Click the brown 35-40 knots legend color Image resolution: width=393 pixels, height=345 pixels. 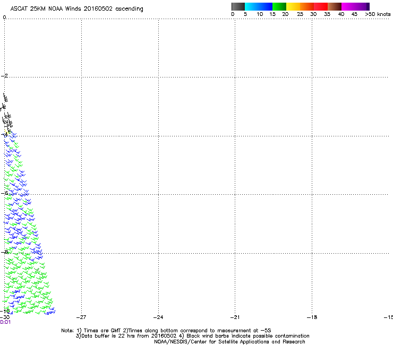point(335,6)
